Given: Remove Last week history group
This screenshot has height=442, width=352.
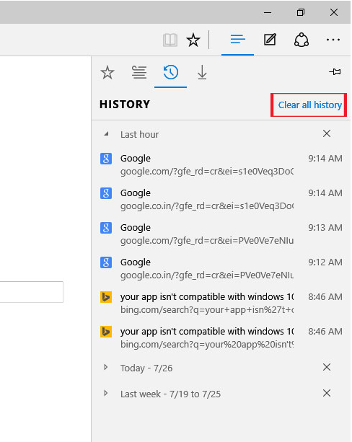Looking at the screenshot, I should 327,393.
